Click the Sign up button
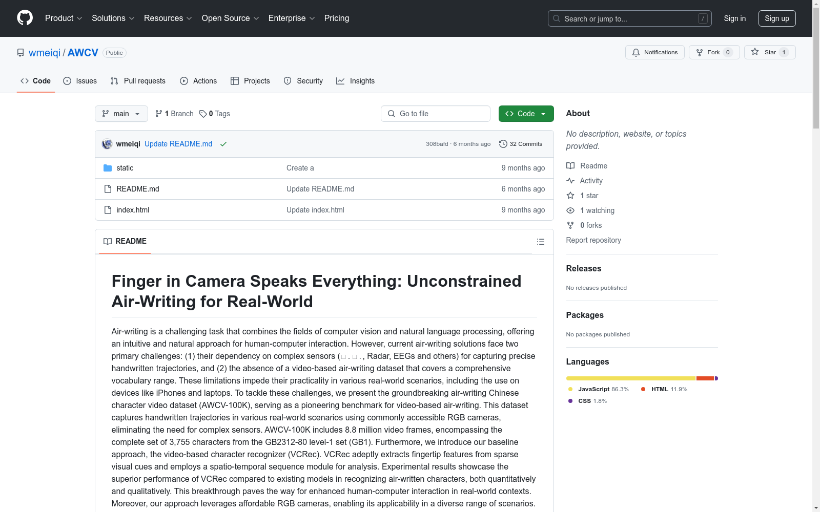 tap(777, 18)
